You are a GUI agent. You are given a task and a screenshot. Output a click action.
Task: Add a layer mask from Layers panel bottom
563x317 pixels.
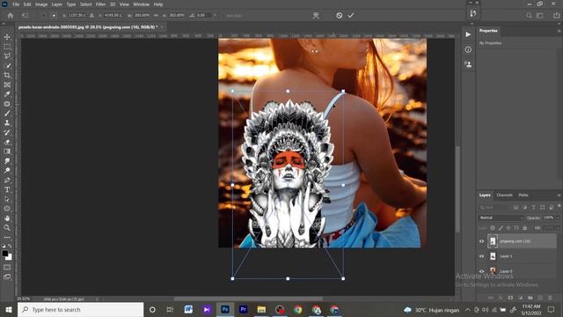(x=510, y=298)
